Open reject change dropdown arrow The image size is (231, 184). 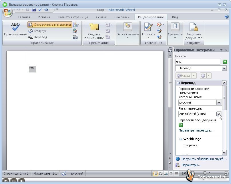pos(163,25)
